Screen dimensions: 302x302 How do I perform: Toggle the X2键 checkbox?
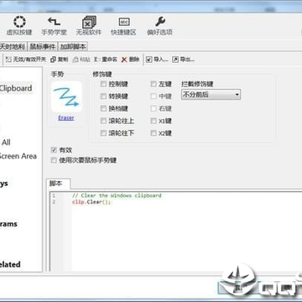coord(154,133)
